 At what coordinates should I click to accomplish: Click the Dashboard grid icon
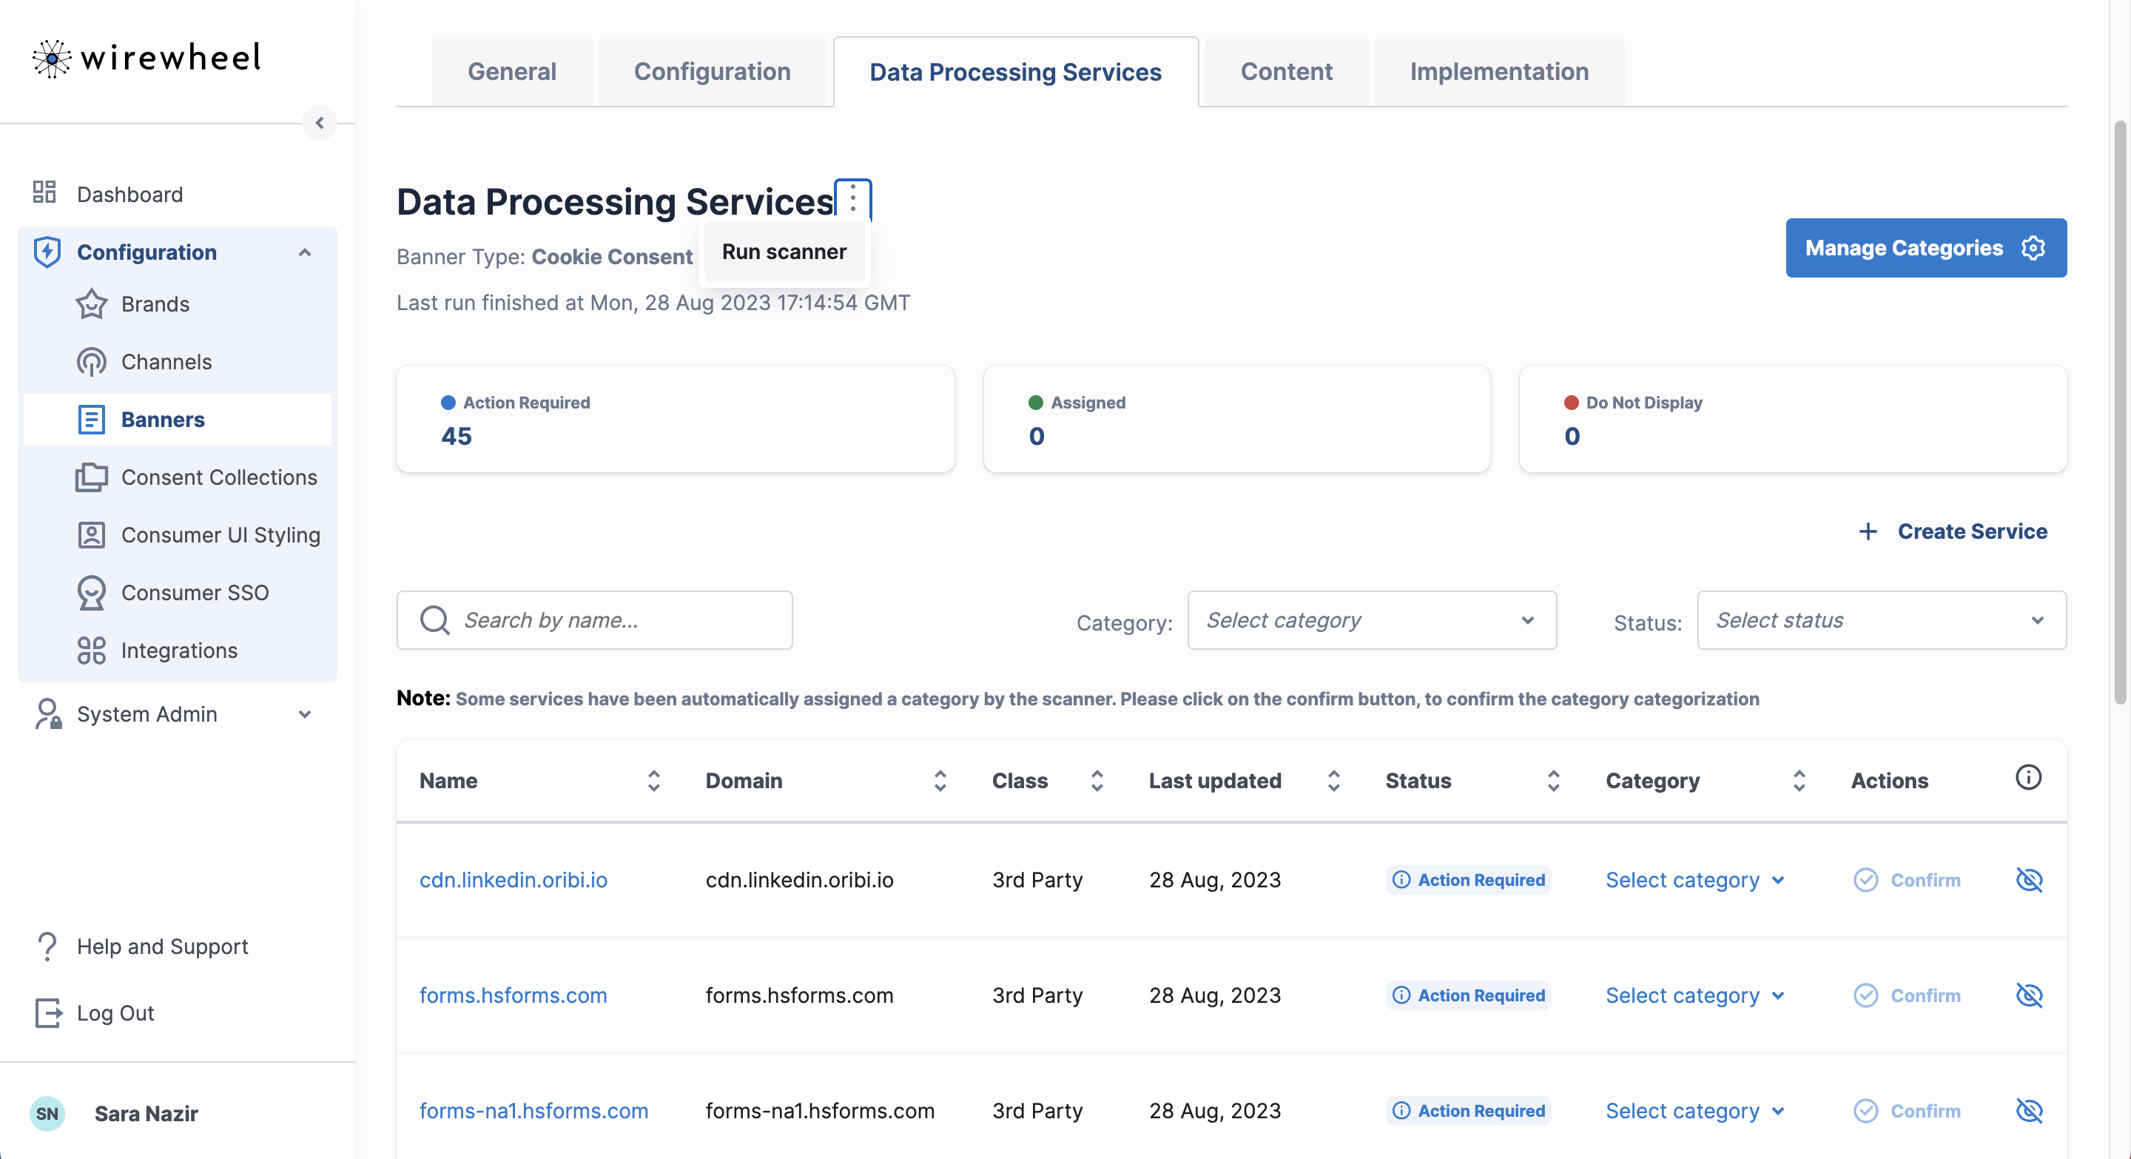(x=44, y=192)
